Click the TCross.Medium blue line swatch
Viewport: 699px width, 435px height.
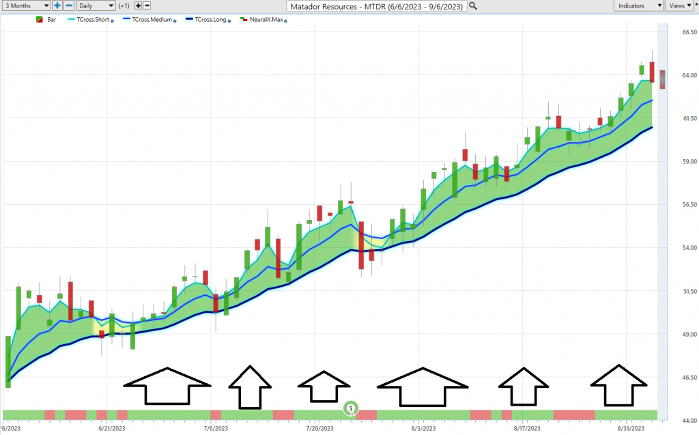tap(126, 20)
